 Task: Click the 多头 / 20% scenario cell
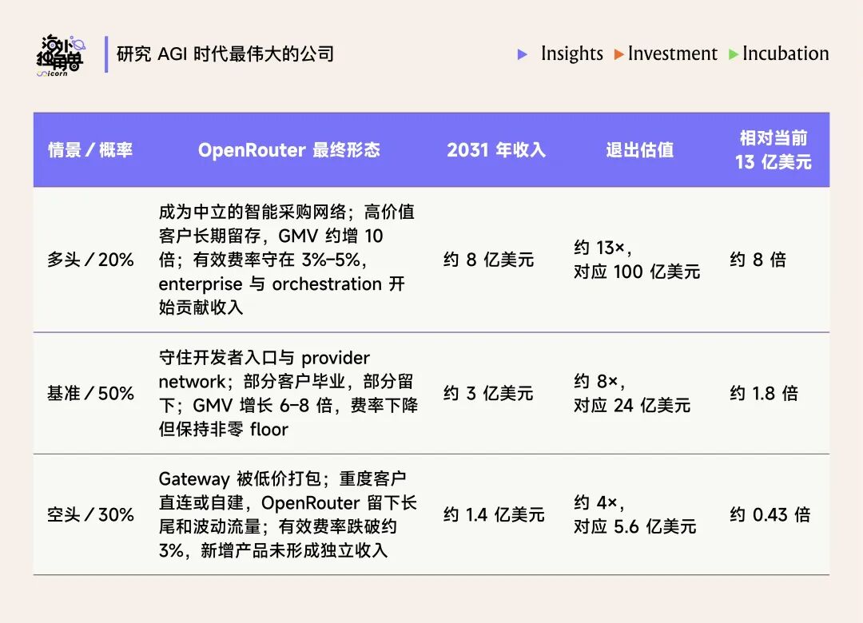[x=90, y=260]
